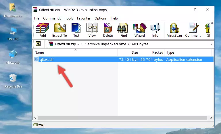
Task: Click the password key status icon
Action: click(x=41, y=125)
